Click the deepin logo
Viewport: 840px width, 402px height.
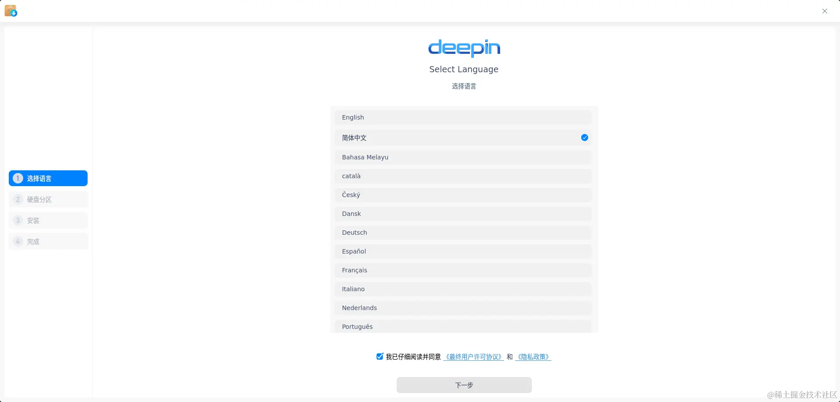pyautogui.click(x=464, y=48)
